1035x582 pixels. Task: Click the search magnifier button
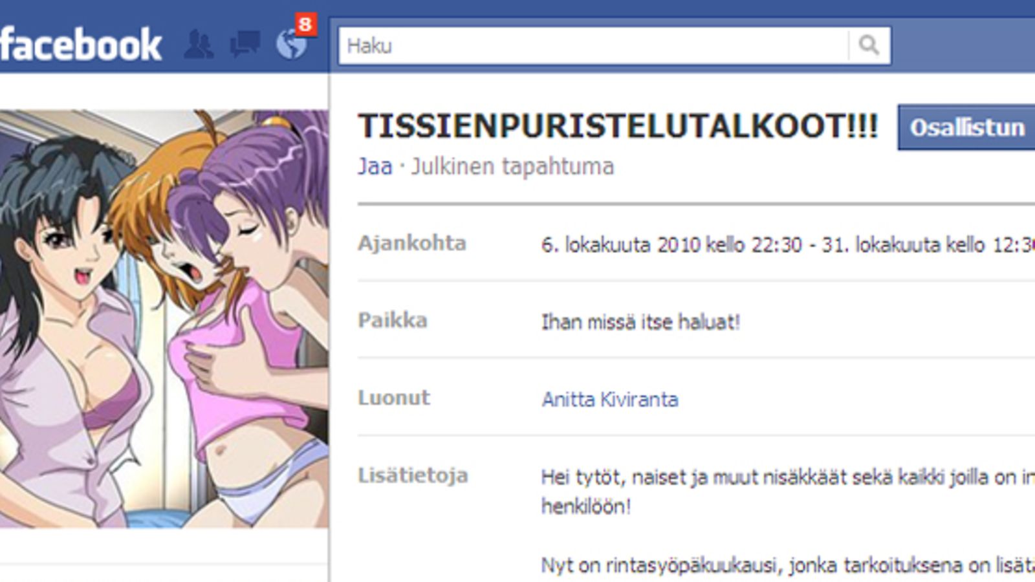coord(869,45)
